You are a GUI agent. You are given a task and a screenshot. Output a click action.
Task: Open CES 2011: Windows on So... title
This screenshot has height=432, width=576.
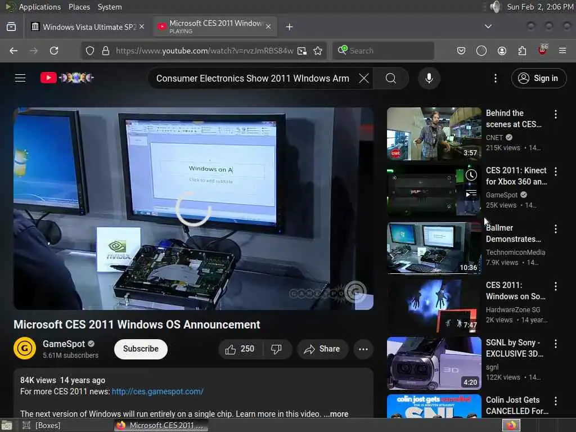click(x=515, y=291)
